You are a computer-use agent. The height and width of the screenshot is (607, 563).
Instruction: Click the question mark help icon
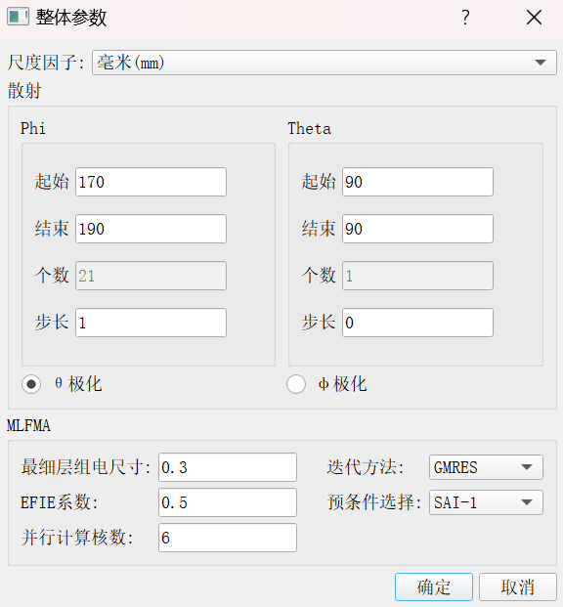coord(466,18)
